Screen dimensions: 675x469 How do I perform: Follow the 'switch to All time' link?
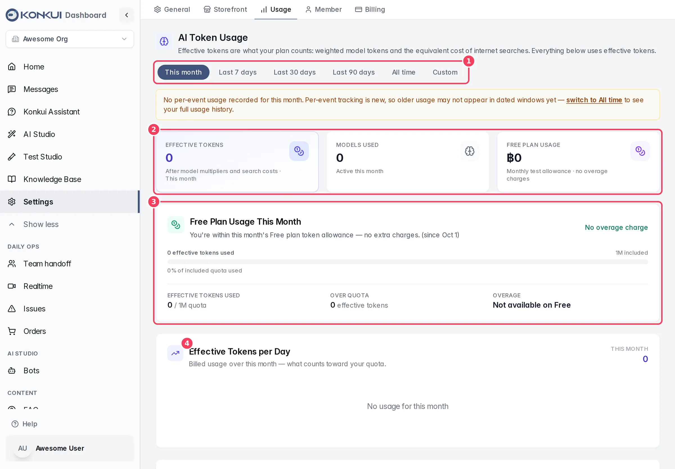594,100
